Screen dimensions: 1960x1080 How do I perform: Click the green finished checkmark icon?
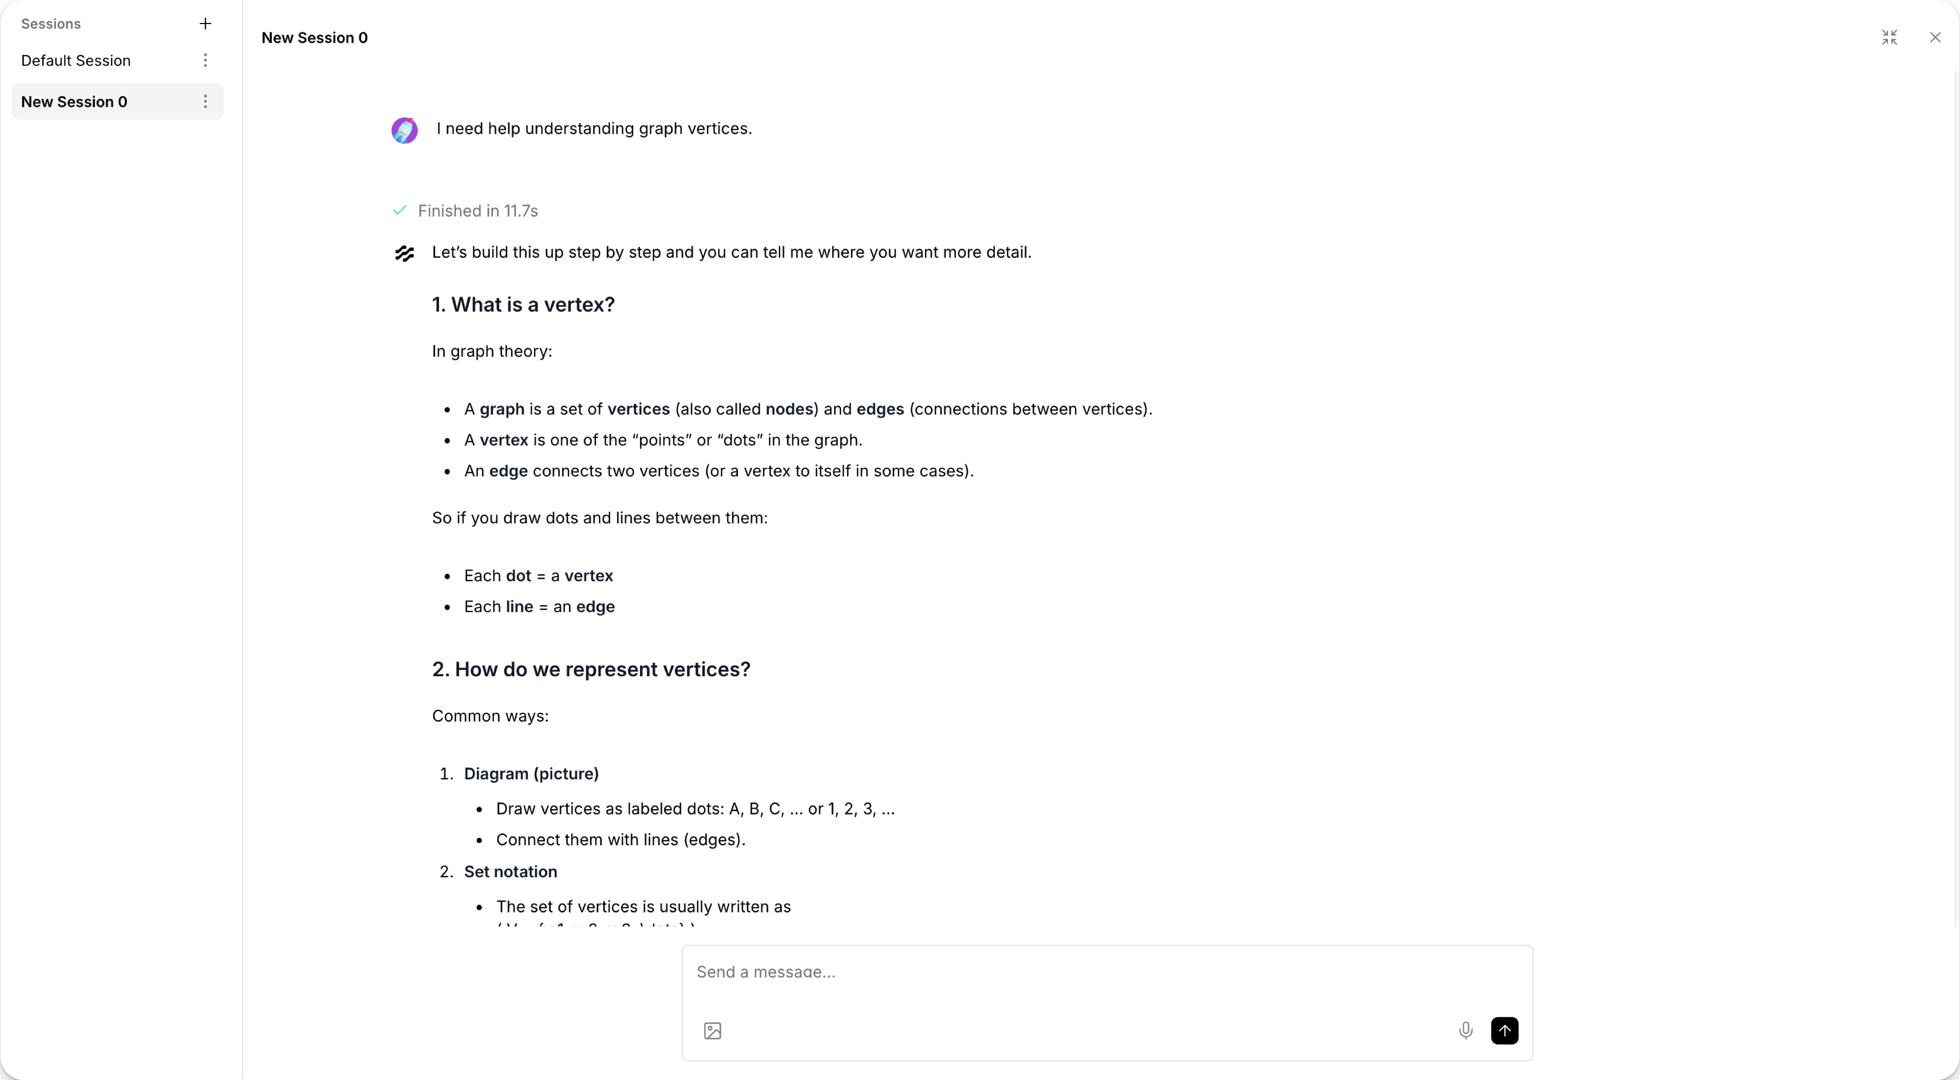tap(399, 210)
